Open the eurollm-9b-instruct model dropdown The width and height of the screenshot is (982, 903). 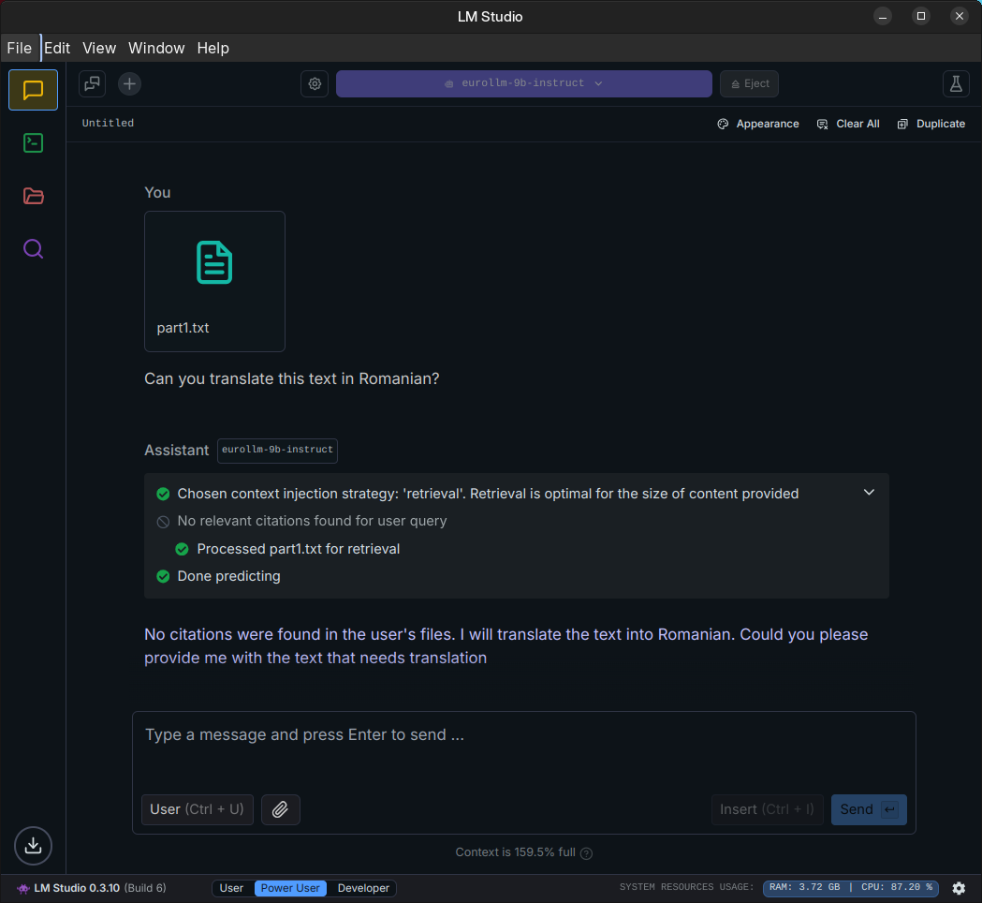coord(524,83)
